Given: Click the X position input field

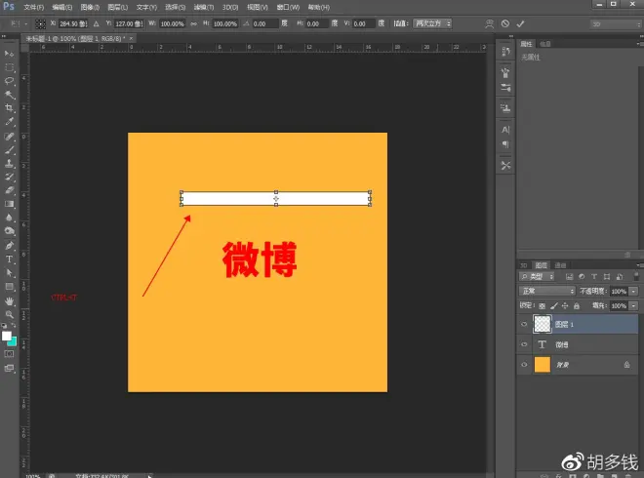Looking at the screenshot, I should click(x=73, y=23).
